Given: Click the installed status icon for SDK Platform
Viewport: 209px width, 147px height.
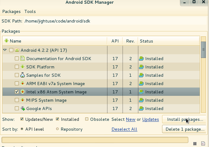Looking at the screenshot, I should [141, 67].
